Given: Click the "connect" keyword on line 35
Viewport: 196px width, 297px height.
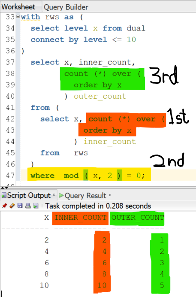Looking at the screenshot, I should tap(48, 39).
